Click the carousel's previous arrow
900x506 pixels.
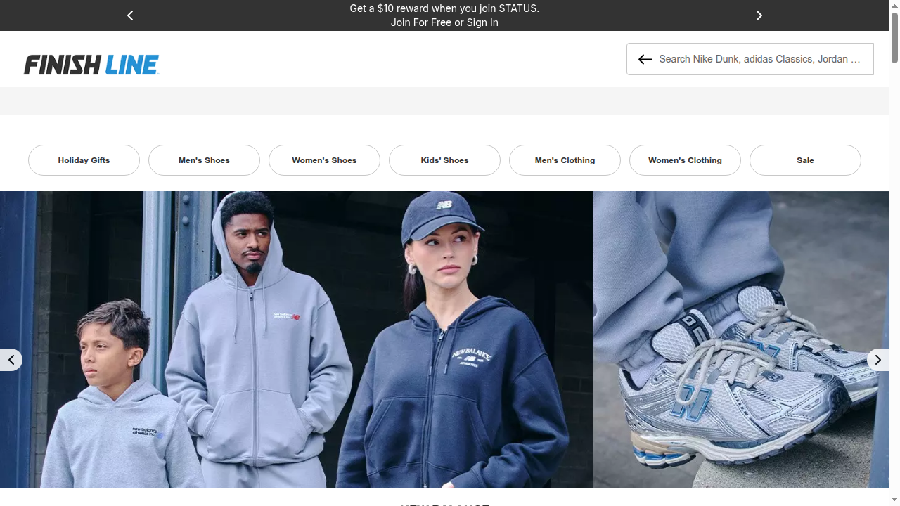(x=11, y=360)
